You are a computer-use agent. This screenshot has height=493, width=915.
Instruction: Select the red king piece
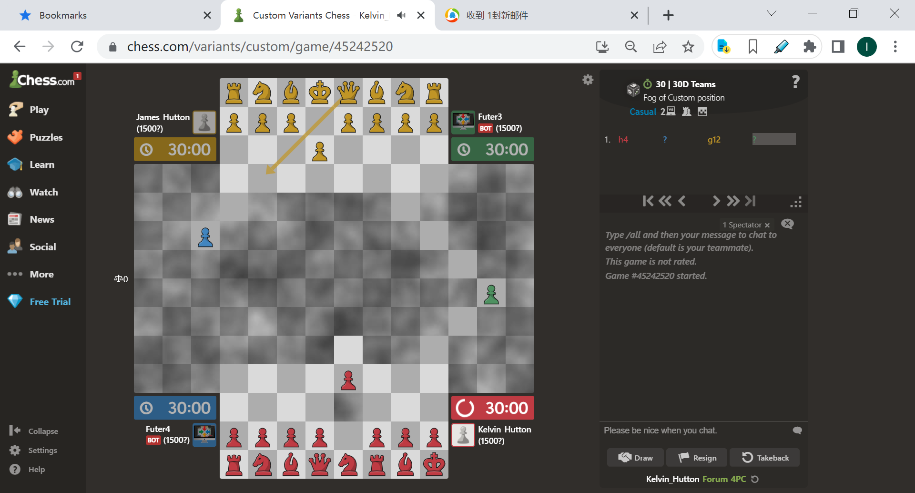click(x=434, y=464)
